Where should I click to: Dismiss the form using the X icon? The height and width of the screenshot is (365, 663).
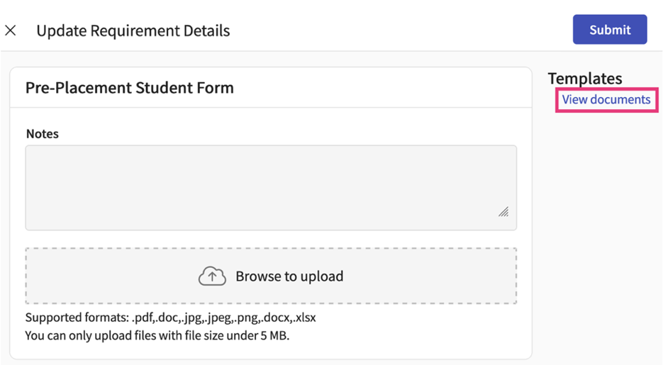[11, 30]
